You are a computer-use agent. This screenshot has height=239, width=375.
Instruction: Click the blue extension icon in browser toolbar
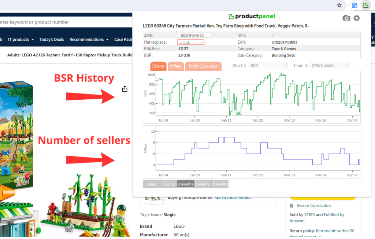pos(354,5)
